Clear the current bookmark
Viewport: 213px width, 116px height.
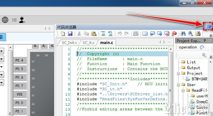[x=167, y=34]
